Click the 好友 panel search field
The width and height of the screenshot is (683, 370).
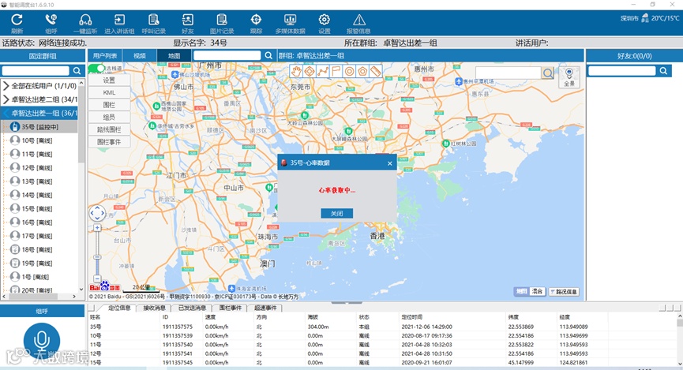pos(621,70)
